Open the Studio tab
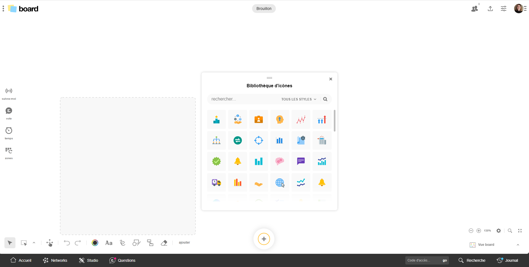Screen dimensions: 529x267 click(x=89, y=260)
